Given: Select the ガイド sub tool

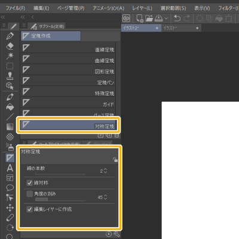Looking at the screenshot, I should pos(68,103).
